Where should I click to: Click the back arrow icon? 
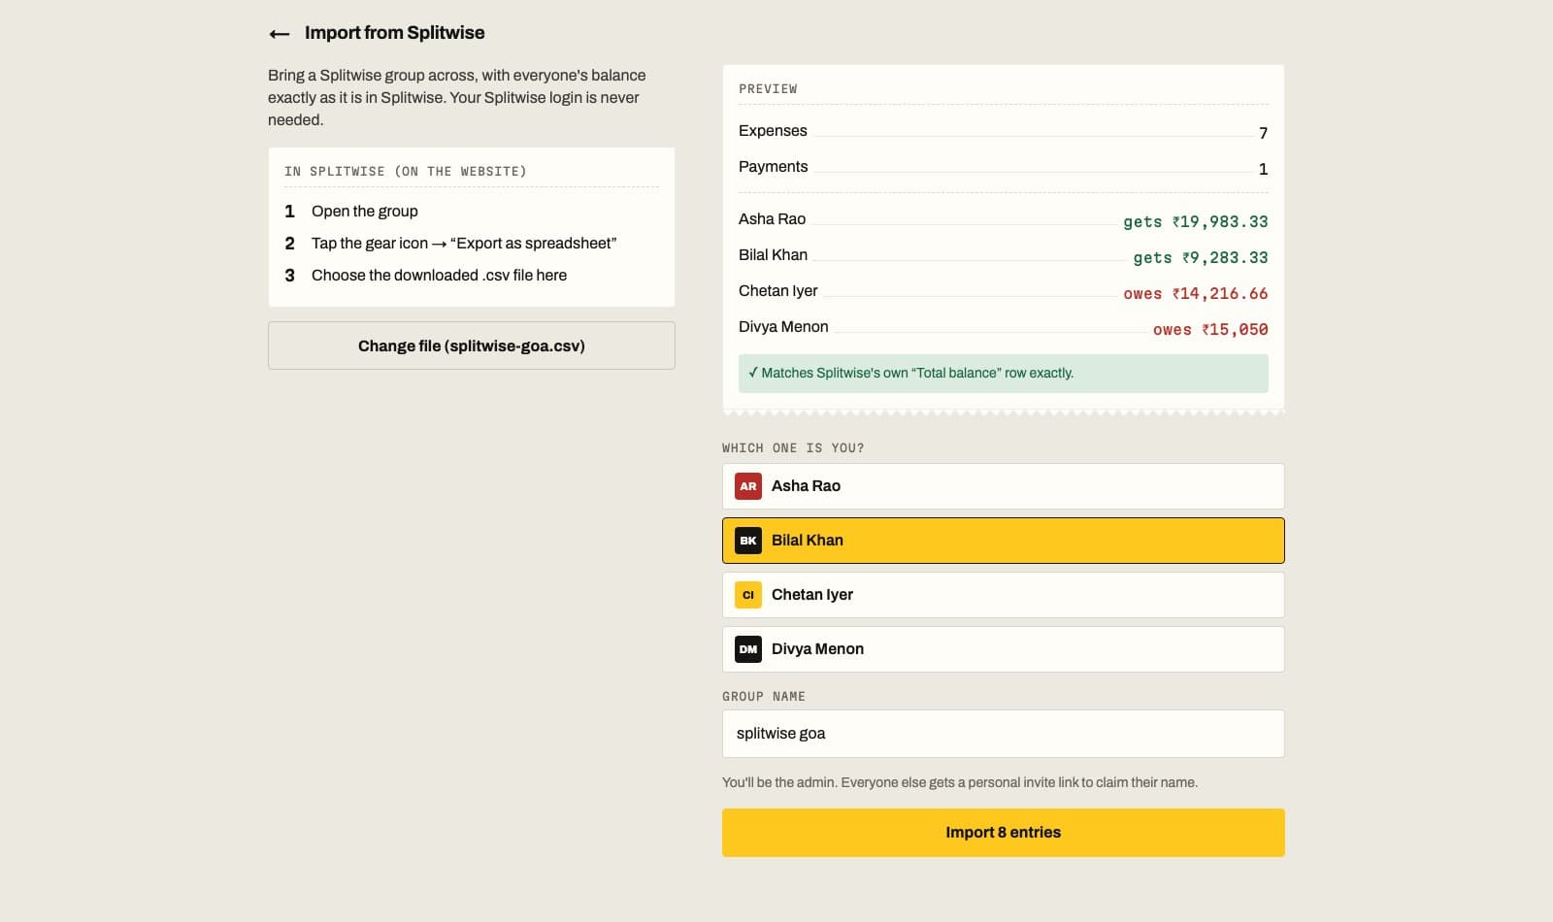280,34
